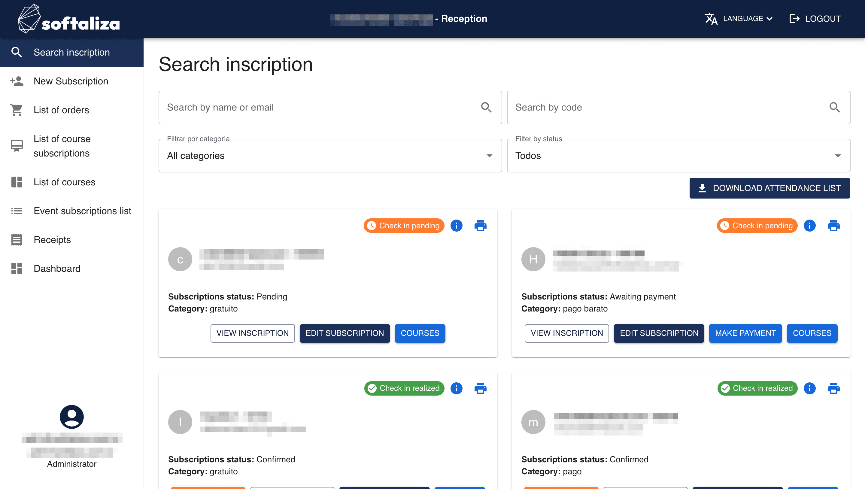Click the Search inscription sidebar item
Image resolution: width=865 pixels, height=489 pixels.
pos(71,52)
